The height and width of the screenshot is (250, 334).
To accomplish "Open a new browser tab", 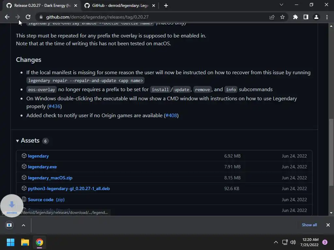I will [x=166, y=6].
